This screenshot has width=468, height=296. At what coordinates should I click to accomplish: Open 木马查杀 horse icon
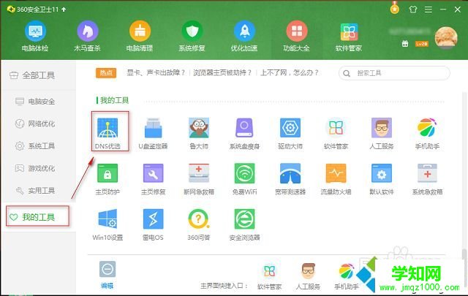point(88,37)
